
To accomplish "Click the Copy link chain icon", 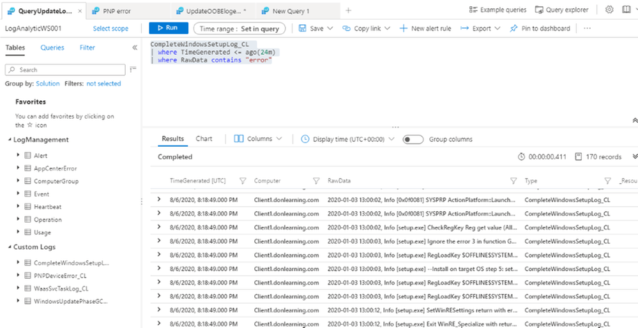I will click(x=346, y=29).
